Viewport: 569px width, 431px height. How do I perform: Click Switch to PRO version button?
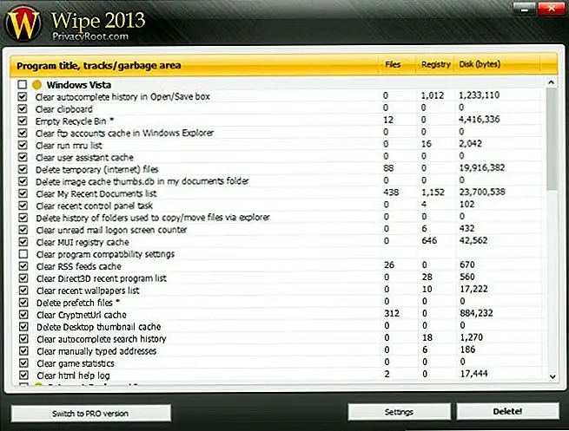coord(90,413)
